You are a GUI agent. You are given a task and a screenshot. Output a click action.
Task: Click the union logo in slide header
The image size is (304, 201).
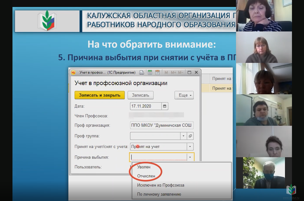(47, 21)
